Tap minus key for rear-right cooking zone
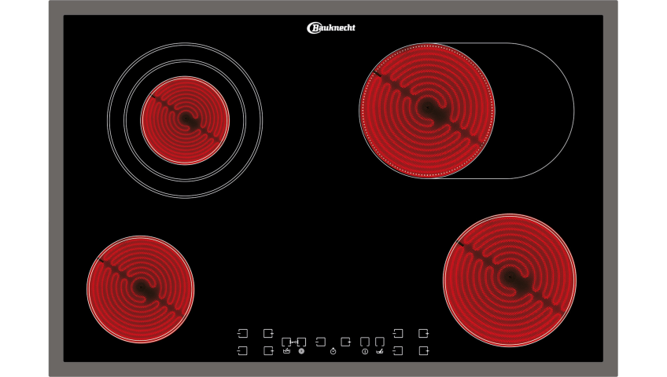Image resolution: width=667 pixels, height=377 pixels. pyautogui.click(x=398, y=333)
